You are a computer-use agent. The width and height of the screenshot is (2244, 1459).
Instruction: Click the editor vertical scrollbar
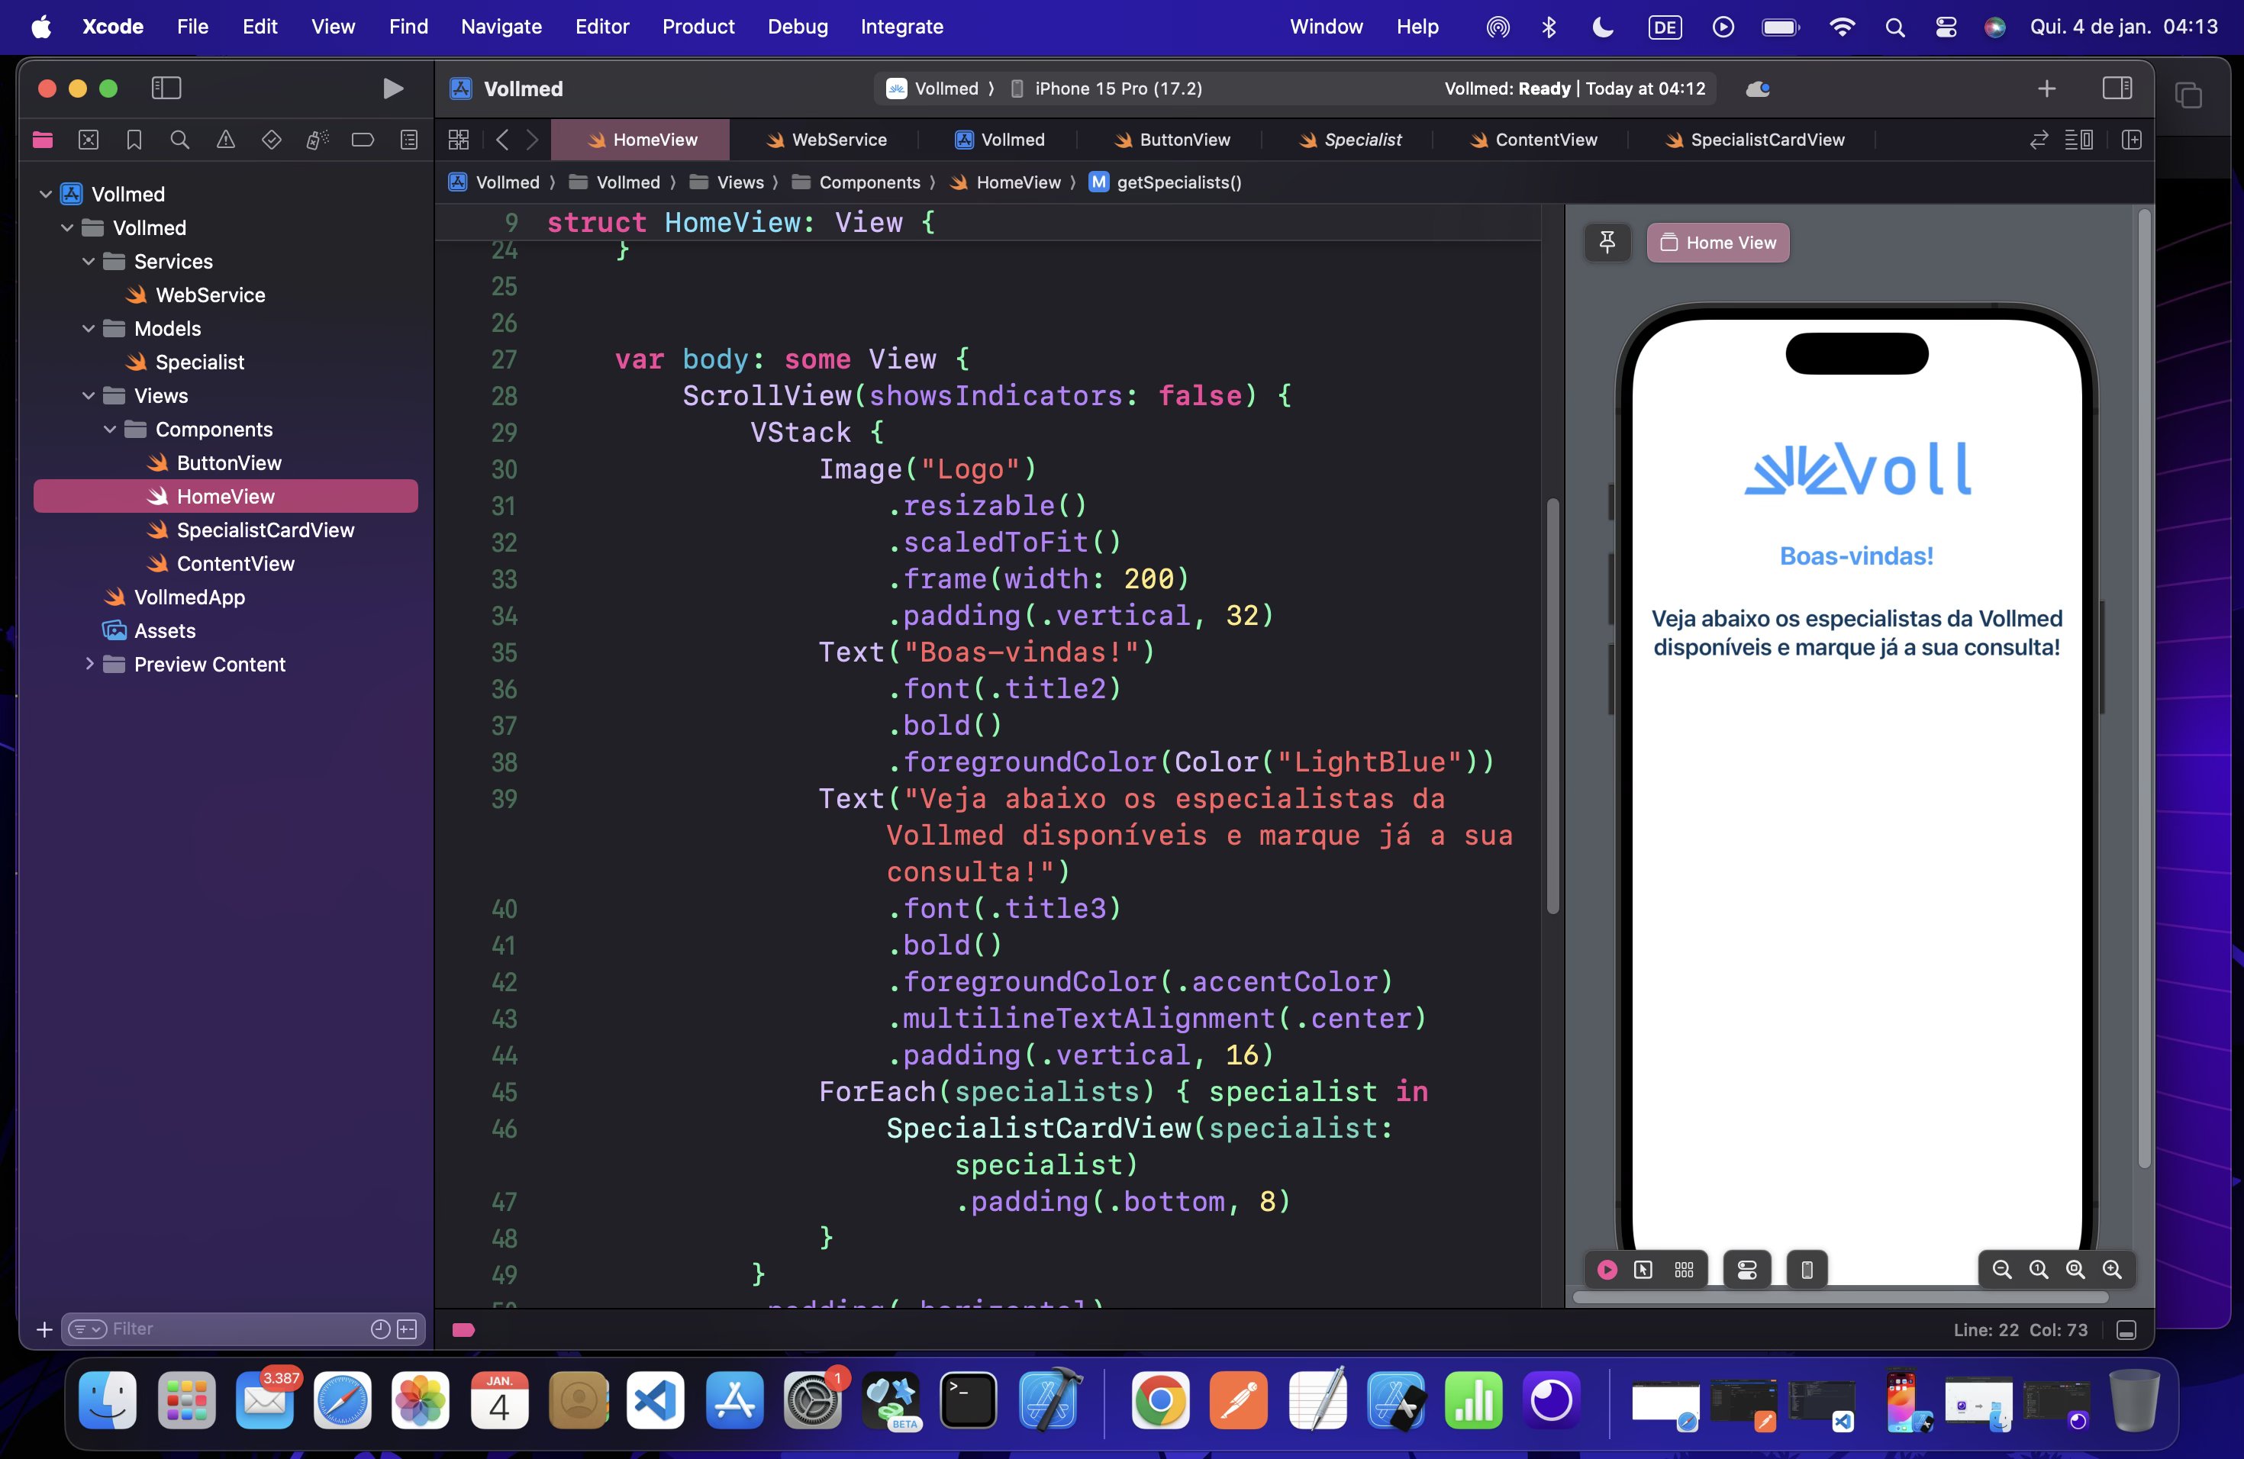[1552, 705]
